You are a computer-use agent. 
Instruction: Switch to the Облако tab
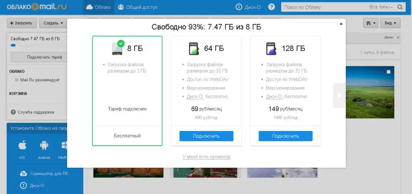click(x=99, y=7)
